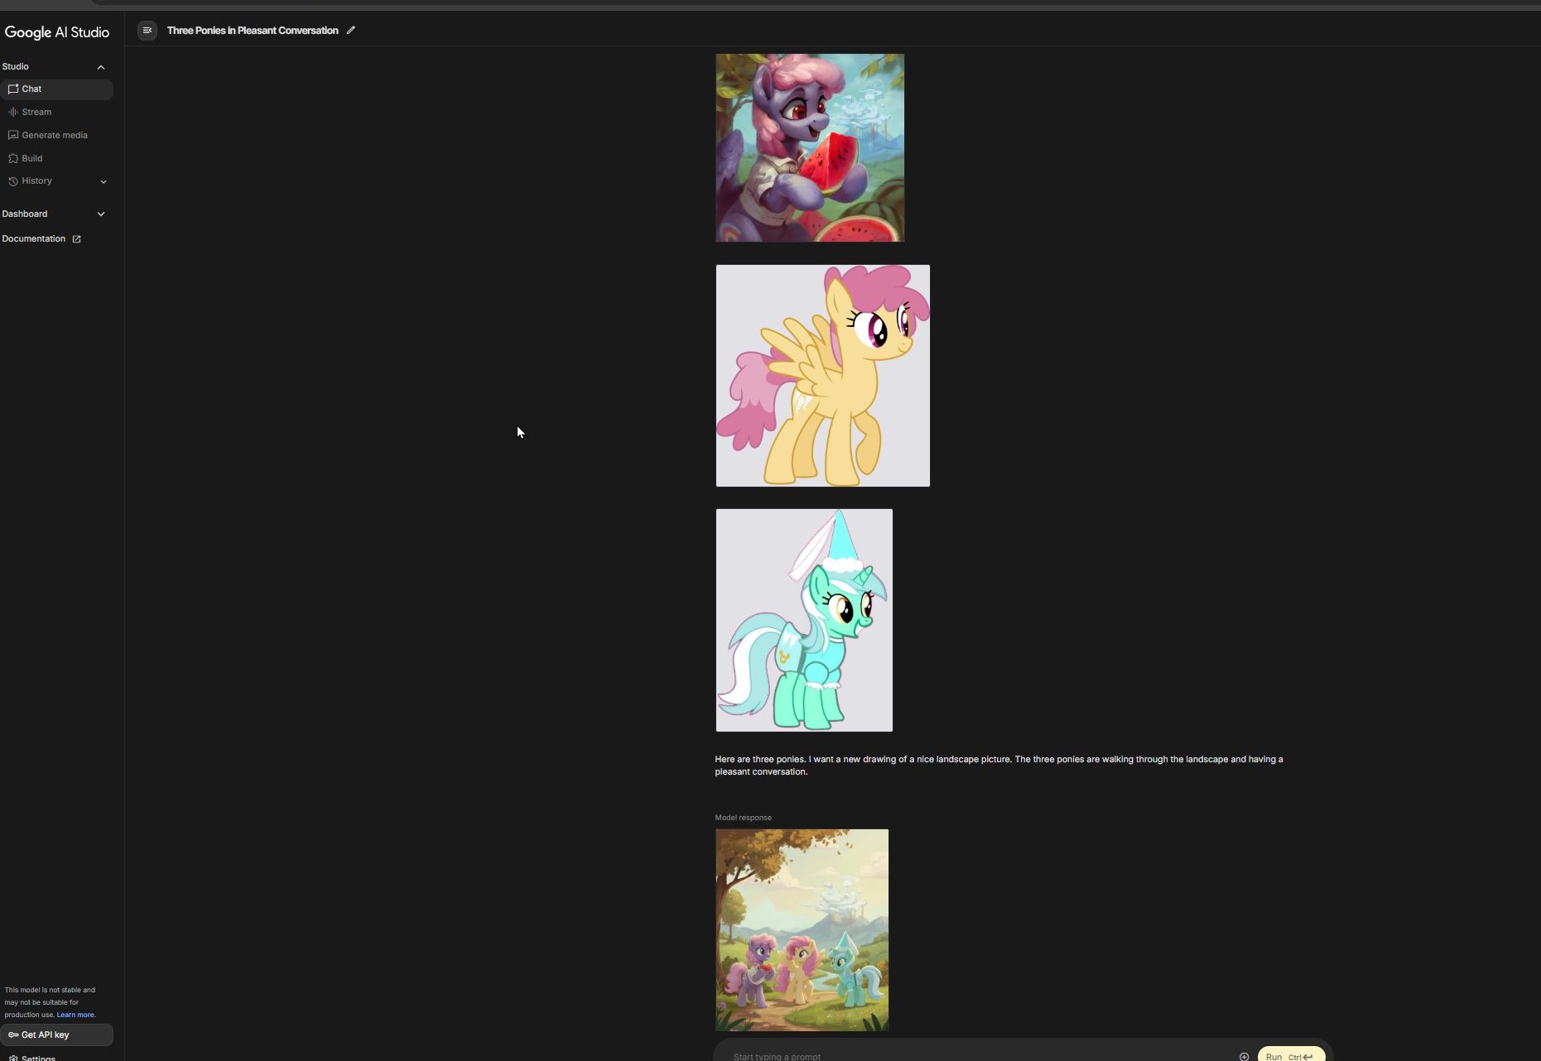Collapse the Studio section
Image resolution: width=1541 pixels, height=1061 pixels.
click(101, 67)
